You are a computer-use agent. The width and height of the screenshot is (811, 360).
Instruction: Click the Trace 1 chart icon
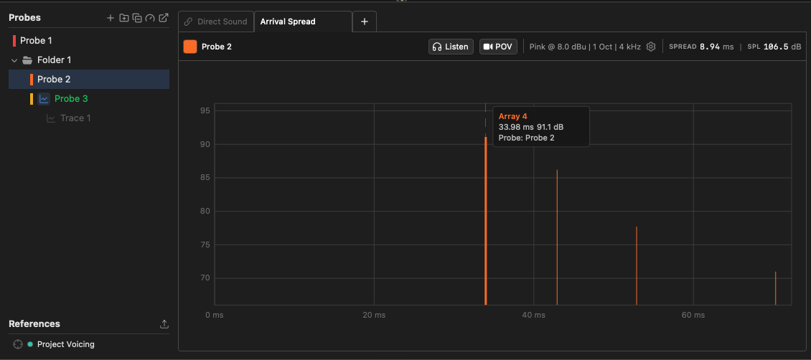pyautogui.click(x=51, y=118)
